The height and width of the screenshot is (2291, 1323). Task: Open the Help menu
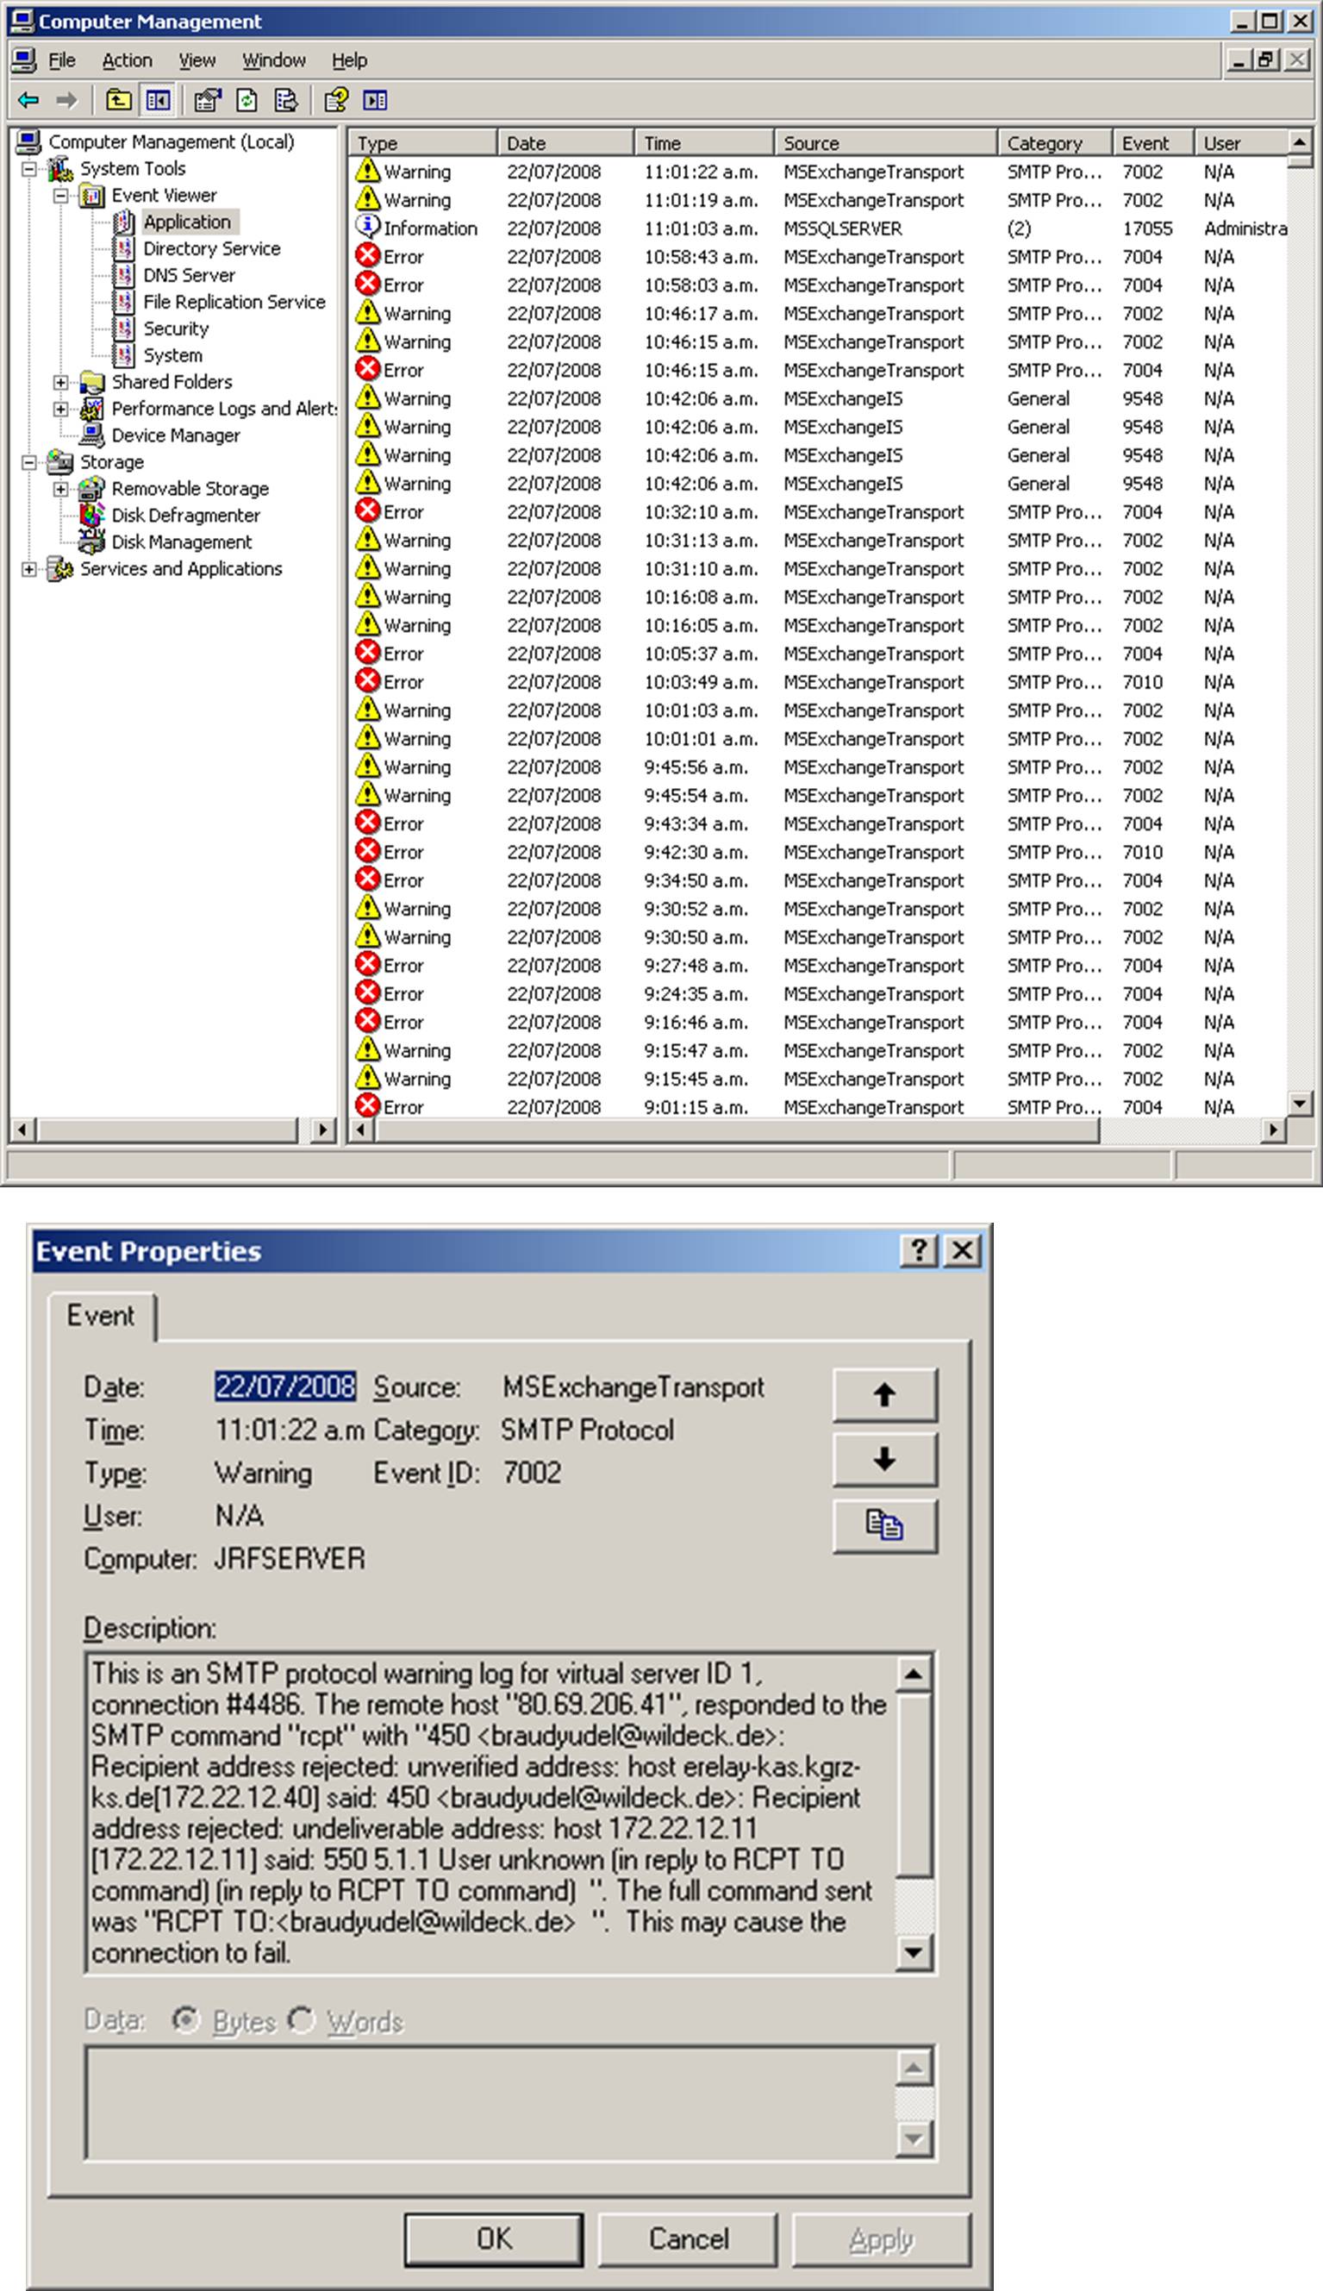pos(350,60)
